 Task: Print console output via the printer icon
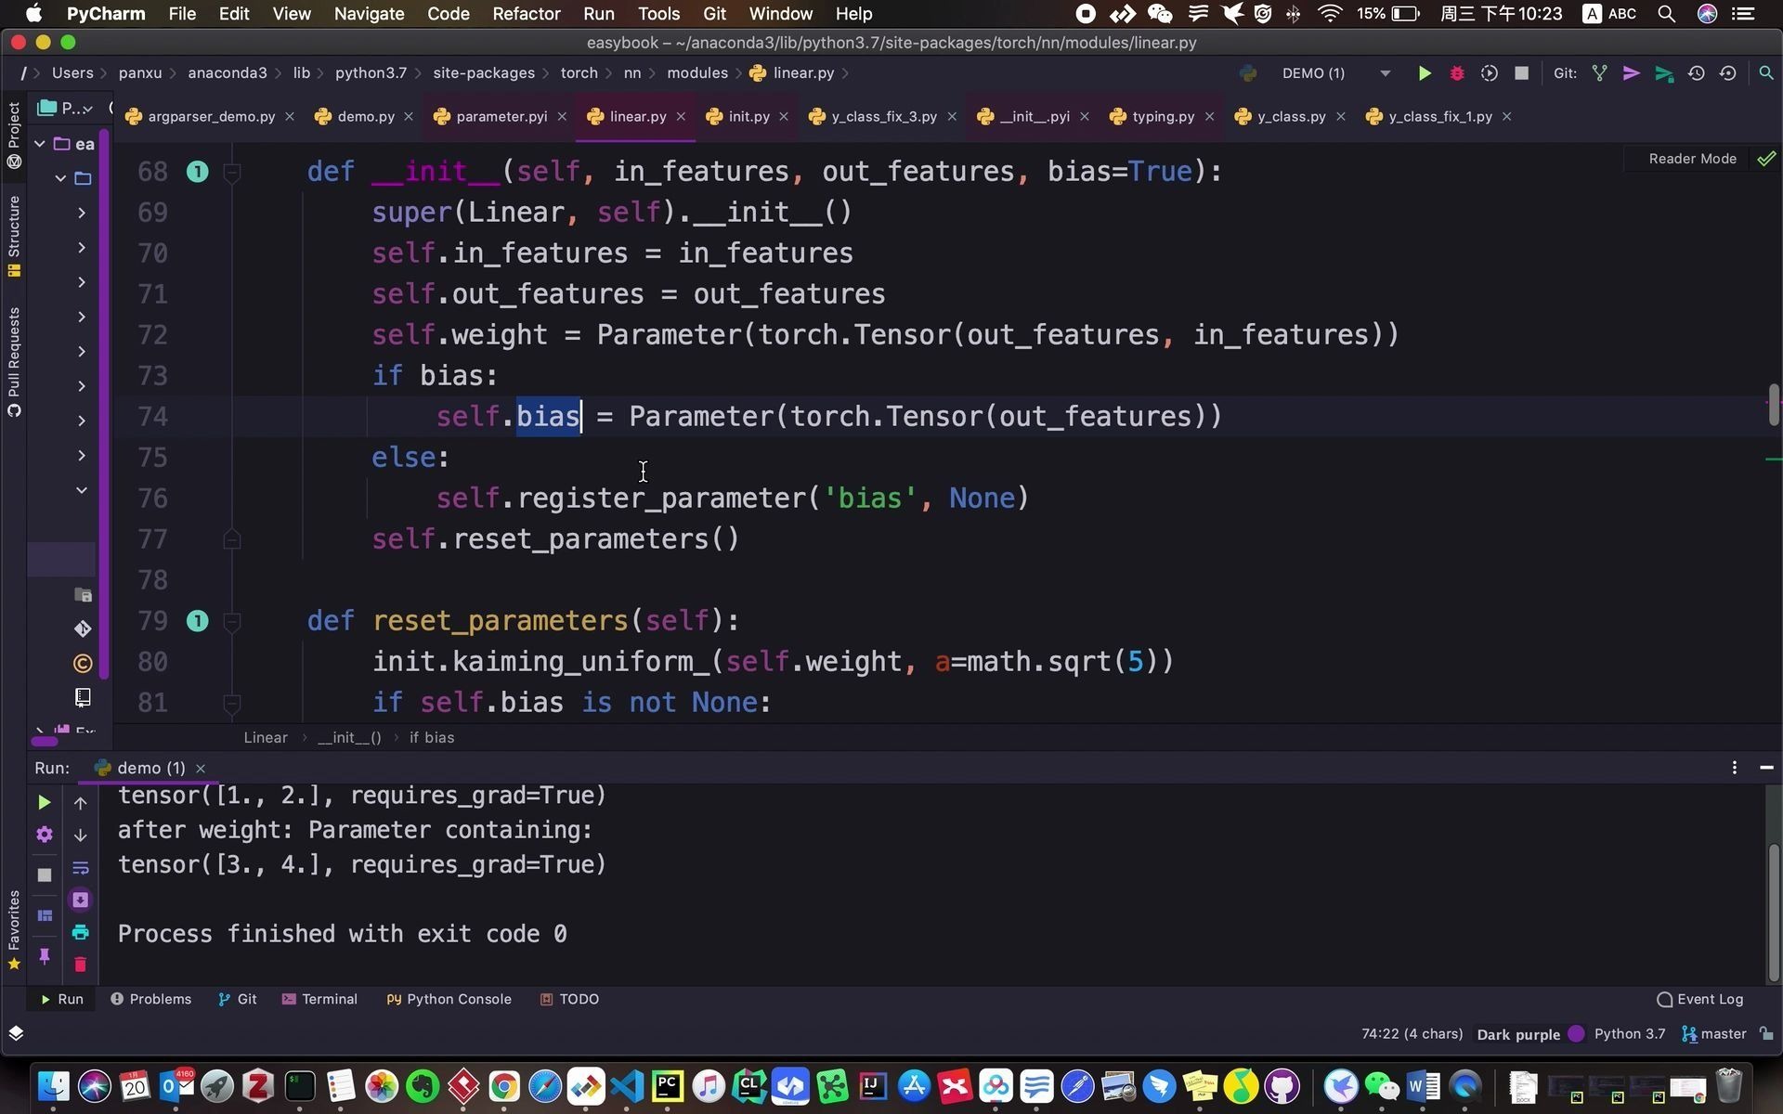pos(81,932)
